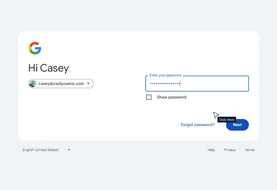Click the mouse cursor's Click Here tooltip

click(226, 120)
